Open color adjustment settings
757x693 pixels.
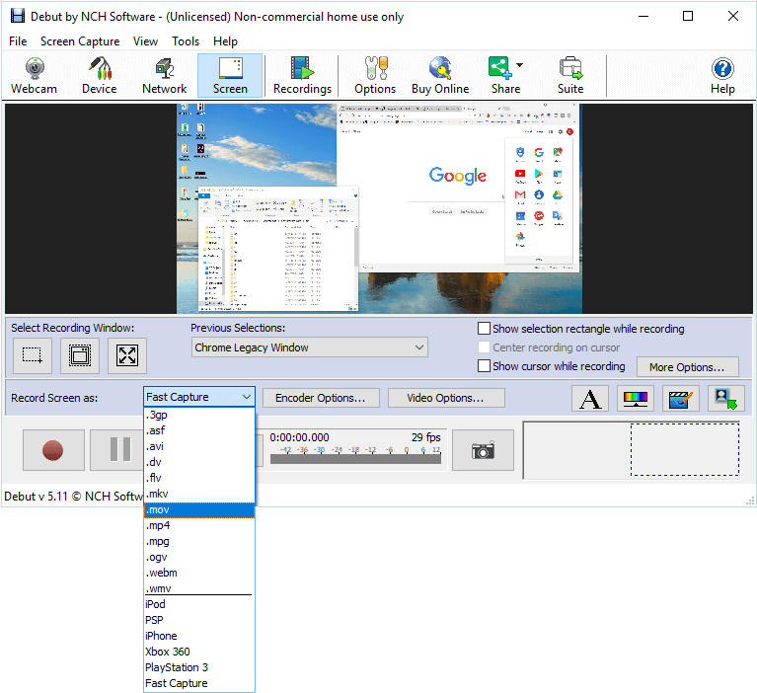636,399
